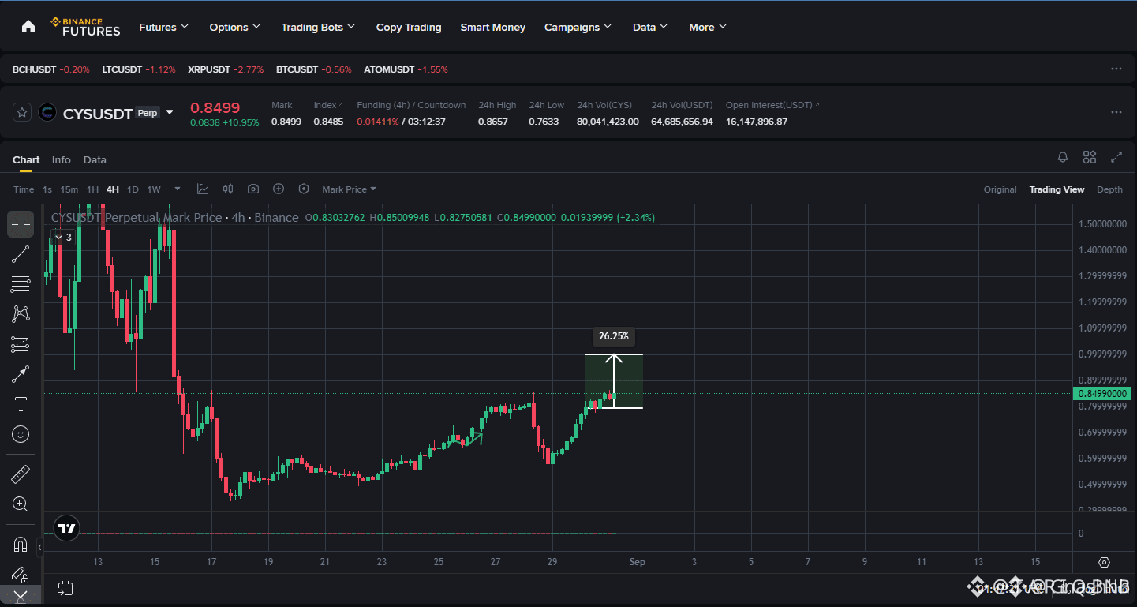Expand the indicator legend showing 3
Screen dimensions: 1137x607
[x=63, y=237]
